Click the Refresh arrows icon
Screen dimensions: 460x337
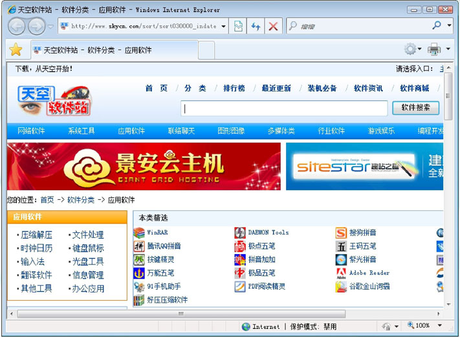[x=256, y=27]
